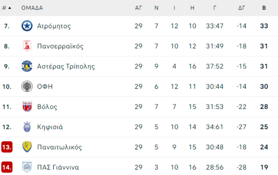Click the Παναιτωλικός team name

coord(59,147)
